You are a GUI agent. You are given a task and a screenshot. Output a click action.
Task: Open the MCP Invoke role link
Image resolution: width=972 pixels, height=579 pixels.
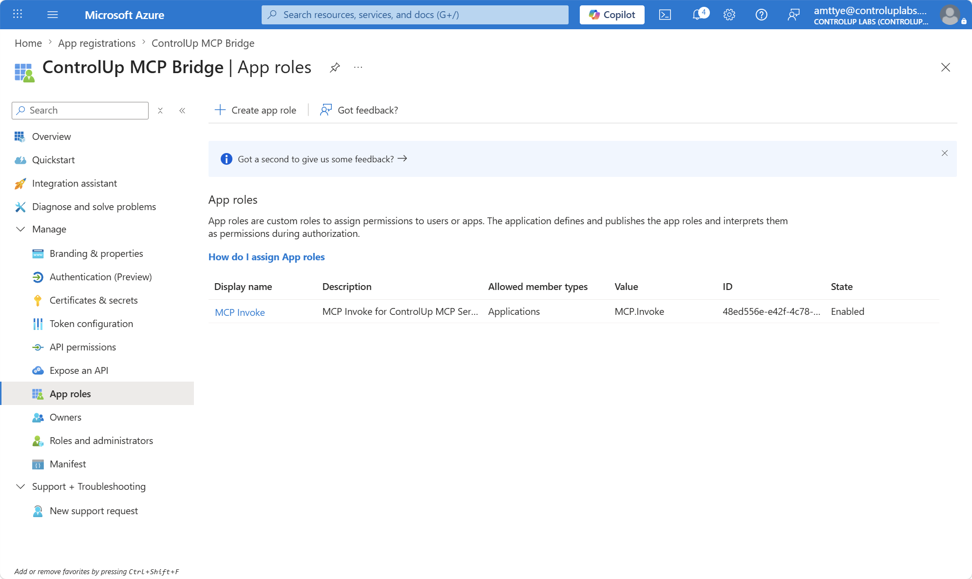point(240,312)
